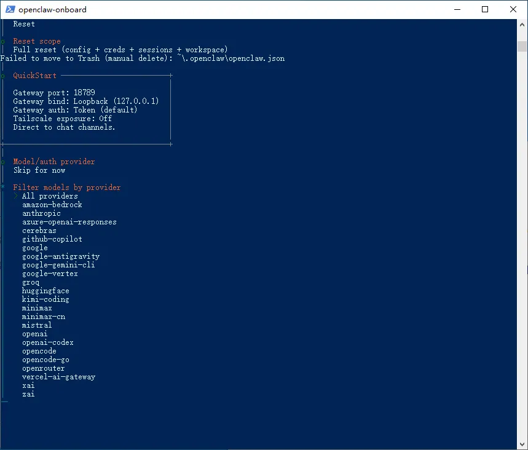528x450 pixels.
Task: Click the Skip for now text
Action: coord(39,170)
